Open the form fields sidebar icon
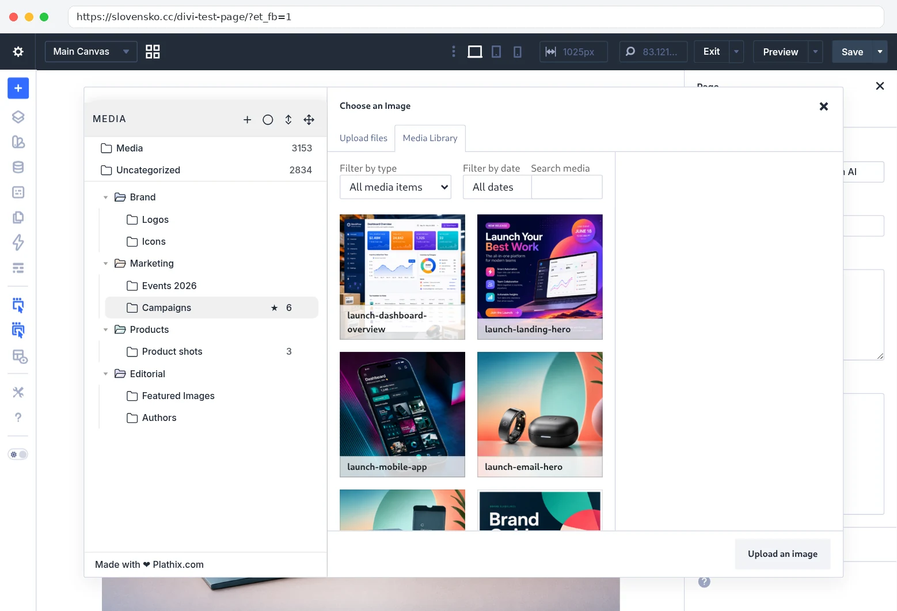The width and height of the screenshot is (897, 611). (x=18, y=192)
